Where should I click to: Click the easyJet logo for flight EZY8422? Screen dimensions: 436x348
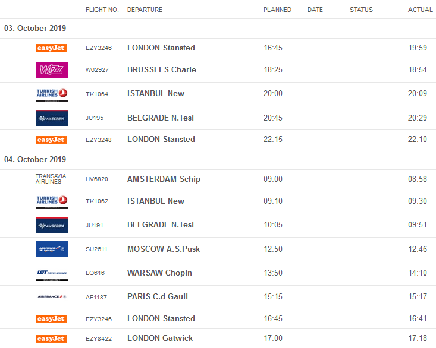[51, 338]
